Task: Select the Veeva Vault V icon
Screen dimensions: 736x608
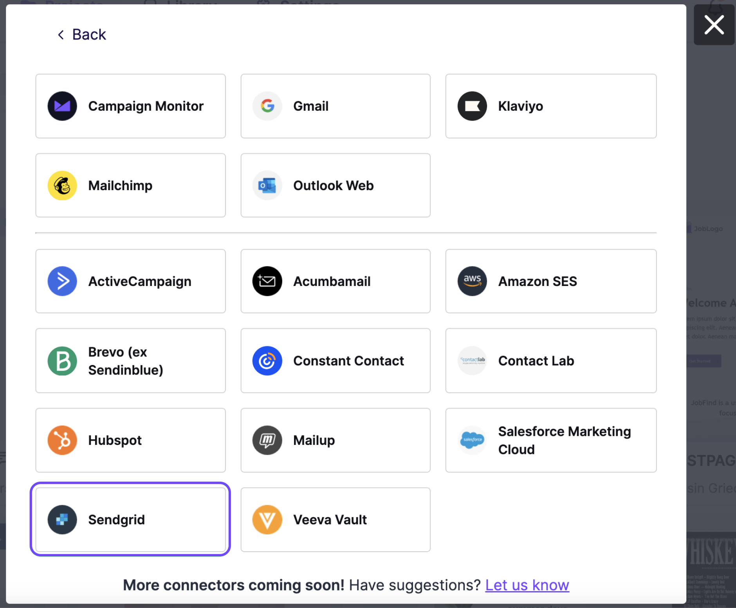Action: (x=267, y=520)
